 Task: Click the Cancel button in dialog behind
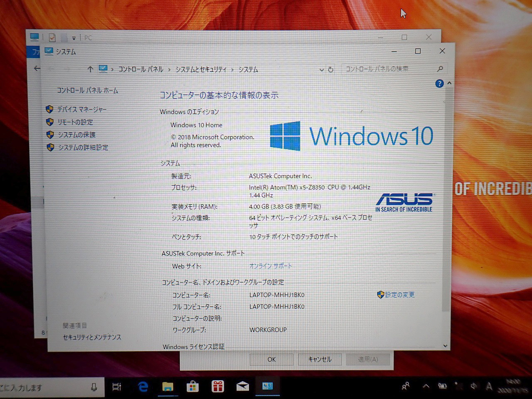click(x=320, y=360)
